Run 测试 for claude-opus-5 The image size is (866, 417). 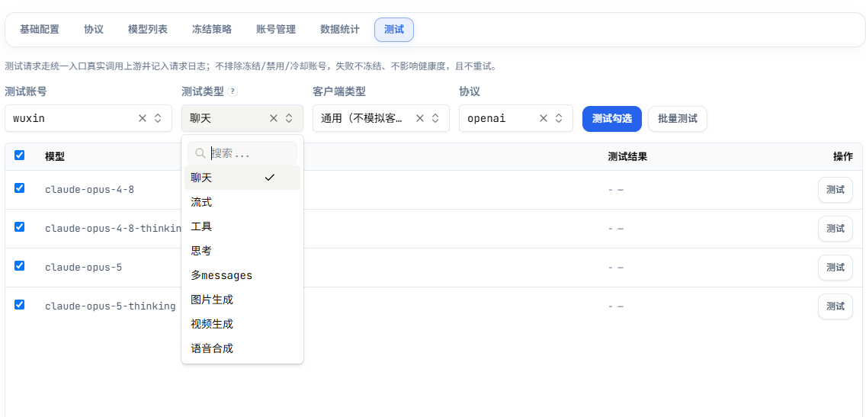tap(836, 268)
